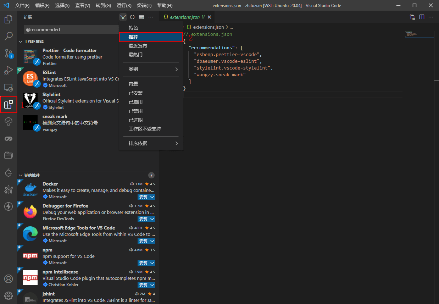Open Docker install dropdown arrow
Screen dimensions: 439x304
[152, 197]
